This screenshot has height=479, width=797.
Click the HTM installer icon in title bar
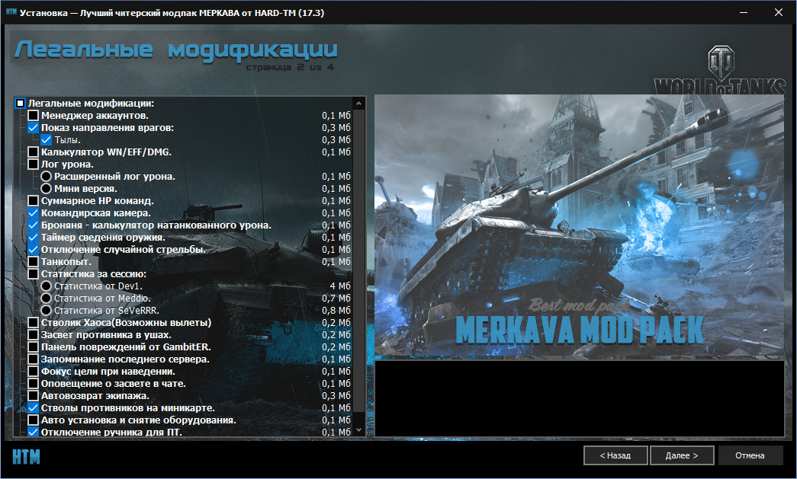11,12
